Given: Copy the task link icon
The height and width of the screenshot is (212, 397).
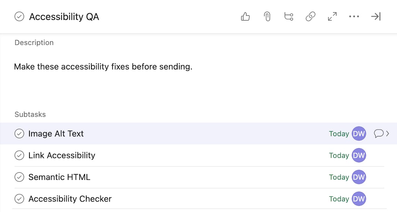Looking at the screenshot, I should point(310,16).
